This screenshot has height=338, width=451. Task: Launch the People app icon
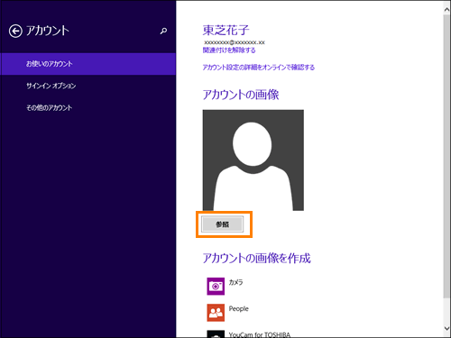(216, 313)
